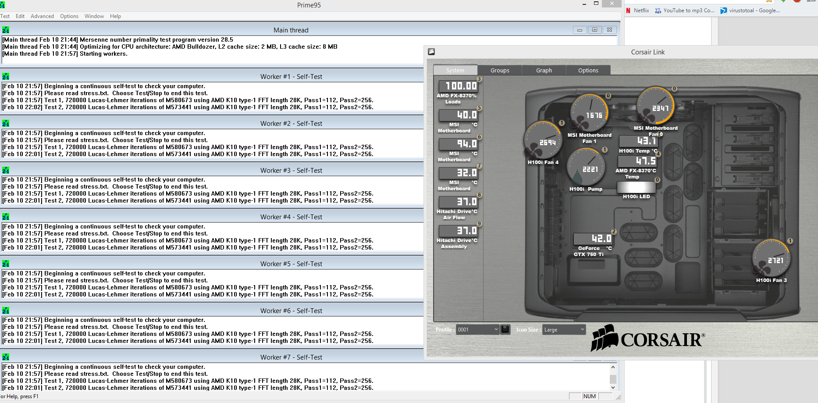Click the MSI Motherboard 40.0 temperature readout

(458, 115)
